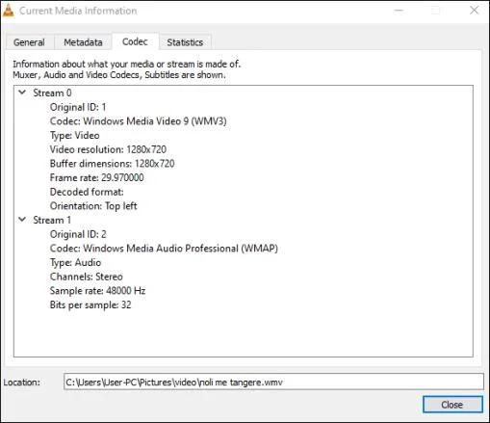490x423 pixels.
Task: Click the Location path input field
Action: pos(273,382)
